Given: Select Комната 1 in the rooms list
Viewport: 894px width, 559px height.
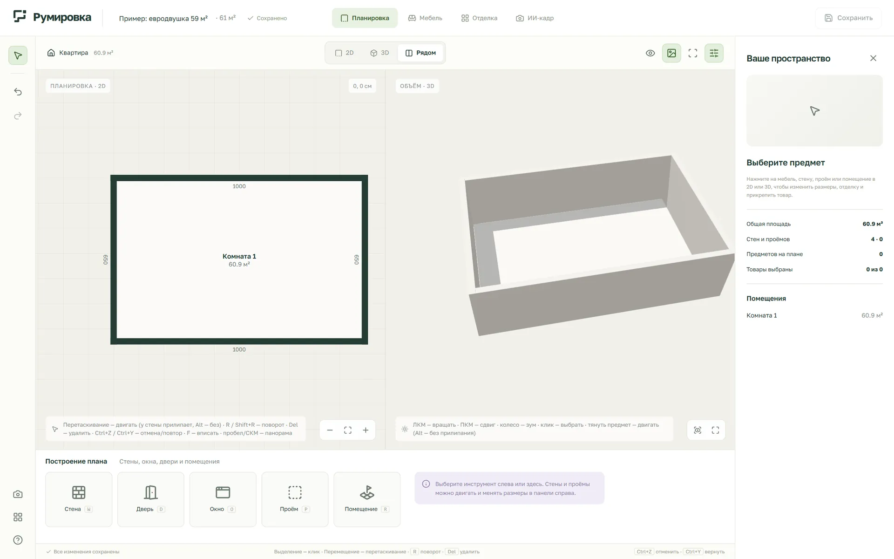Looking at the screenshot, I should click(x=814, y=315).
